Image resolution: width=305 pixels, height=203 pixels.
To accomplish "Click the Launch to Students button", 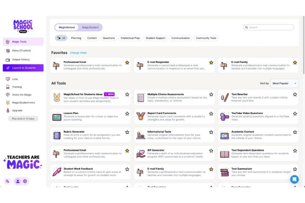I will tap(23, 68).
